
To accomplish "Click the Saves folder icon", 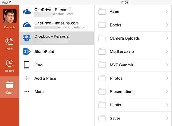I will tap(102, 118).
